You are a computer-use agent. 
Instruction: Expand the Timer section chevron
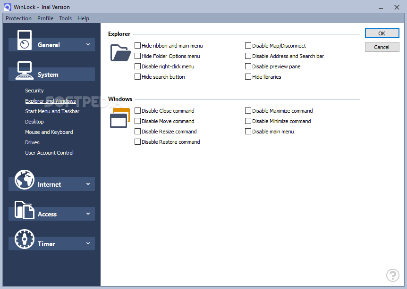pyautogui.click(x=87, y=244)
